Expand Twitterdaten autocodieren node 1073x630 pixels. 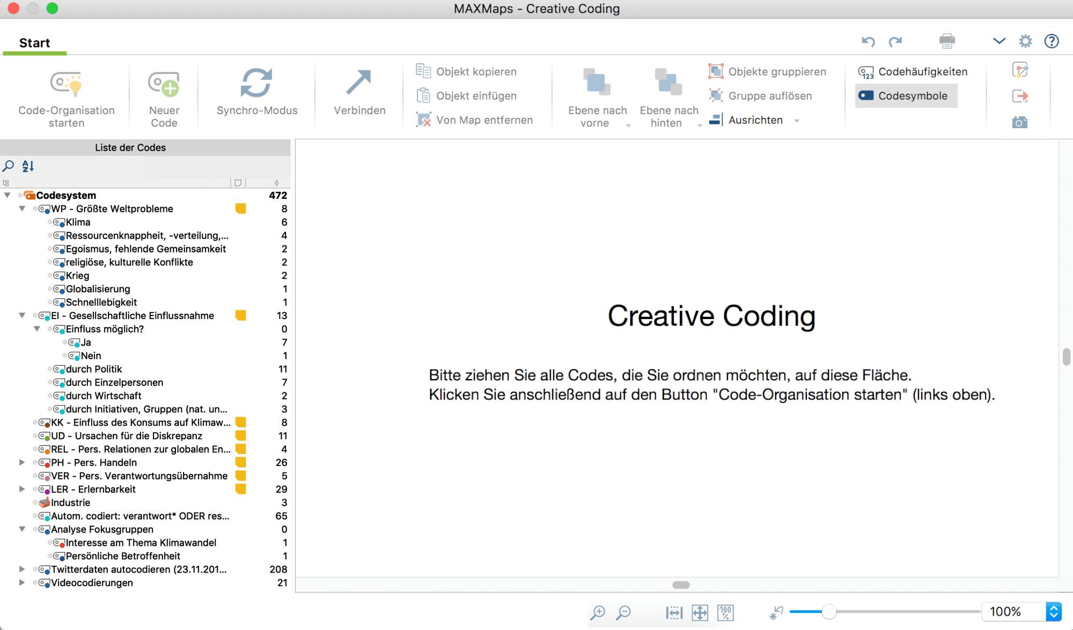[x=22, y=569]
